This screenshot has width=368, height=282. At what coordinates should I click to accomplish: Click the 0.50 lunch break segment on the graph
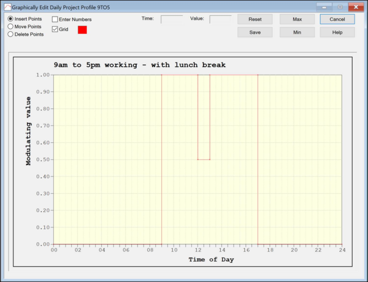[204, 159]
